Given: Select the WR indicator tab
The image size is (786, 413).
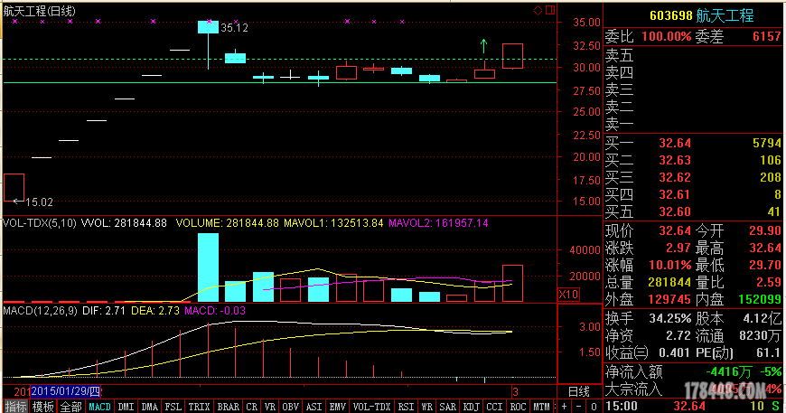Looking at the screenshot, I should tap(426, 407).
